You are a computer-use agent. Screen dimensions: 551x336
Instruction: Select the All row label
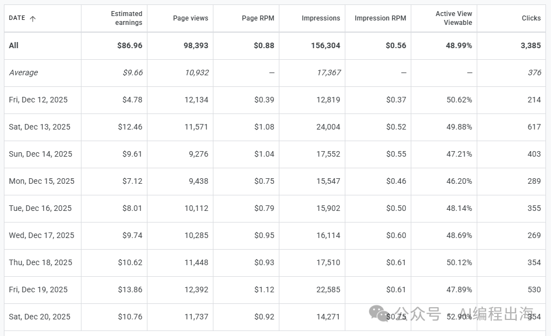coord(14,45)
